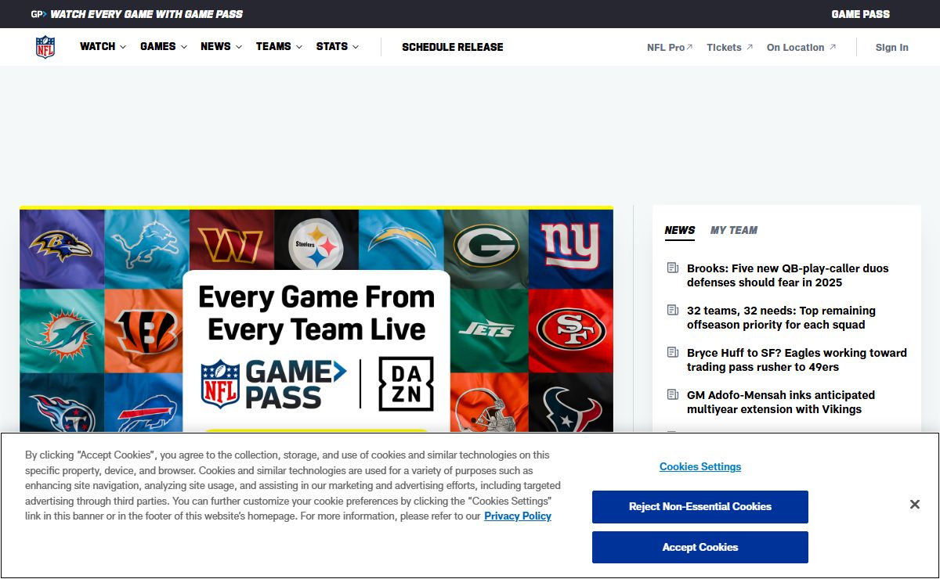Expand the TEAMS dropdown menu
Image resolution: width=940 pixels, height=579 pixels.
(279, 47)
